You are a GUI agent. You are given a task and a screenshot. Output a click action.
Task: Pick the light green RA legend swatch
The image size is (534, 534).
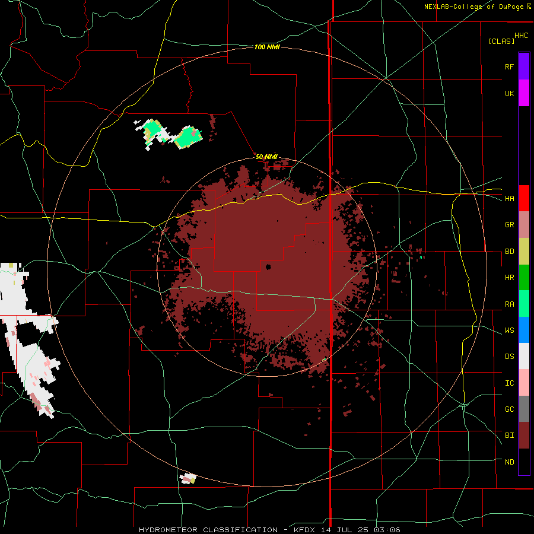click(x=524, y=304)
